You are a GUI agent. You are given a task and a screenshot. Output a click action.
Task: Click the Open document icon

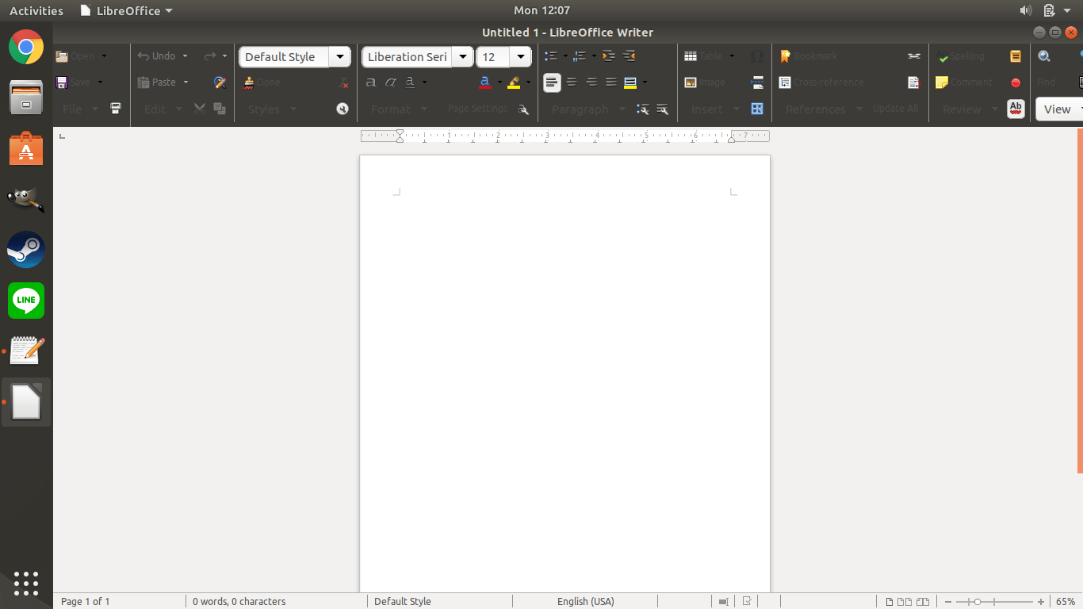[62, 56]
